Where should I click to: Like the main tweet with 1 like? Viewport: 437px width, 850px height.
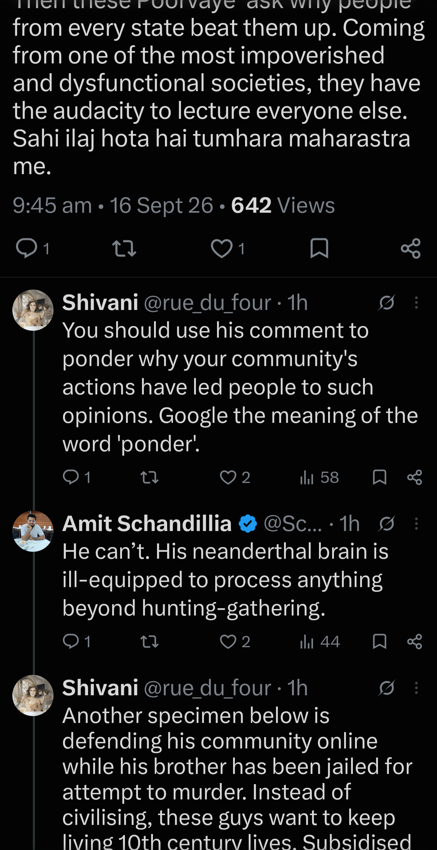(x=228, y=248)
